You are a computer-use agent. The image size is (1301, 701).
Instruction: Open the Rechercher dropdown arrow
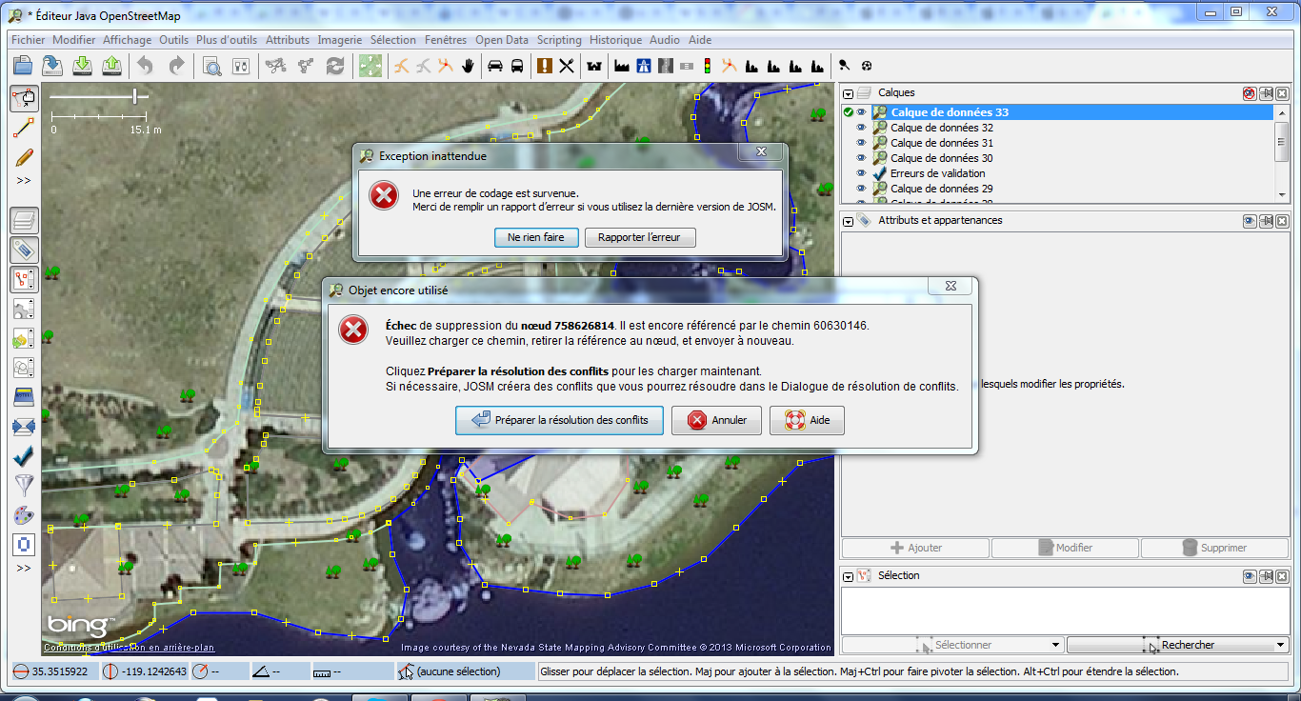[1280, 645]
